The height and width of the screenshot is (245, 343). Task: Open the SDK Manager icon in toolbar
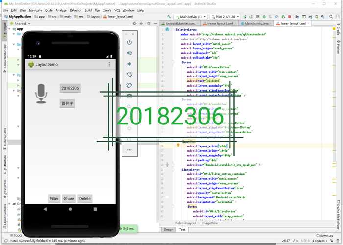[323, 17]
